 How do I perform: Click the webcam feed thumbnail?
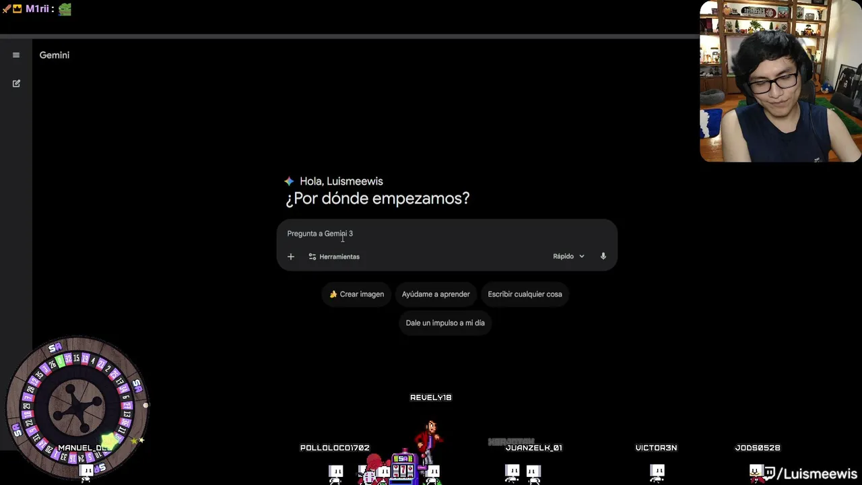point(781,81)
